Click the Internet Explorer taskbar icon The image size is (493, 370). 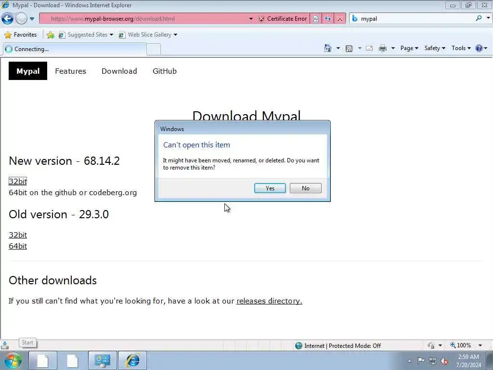pos(132,361)
